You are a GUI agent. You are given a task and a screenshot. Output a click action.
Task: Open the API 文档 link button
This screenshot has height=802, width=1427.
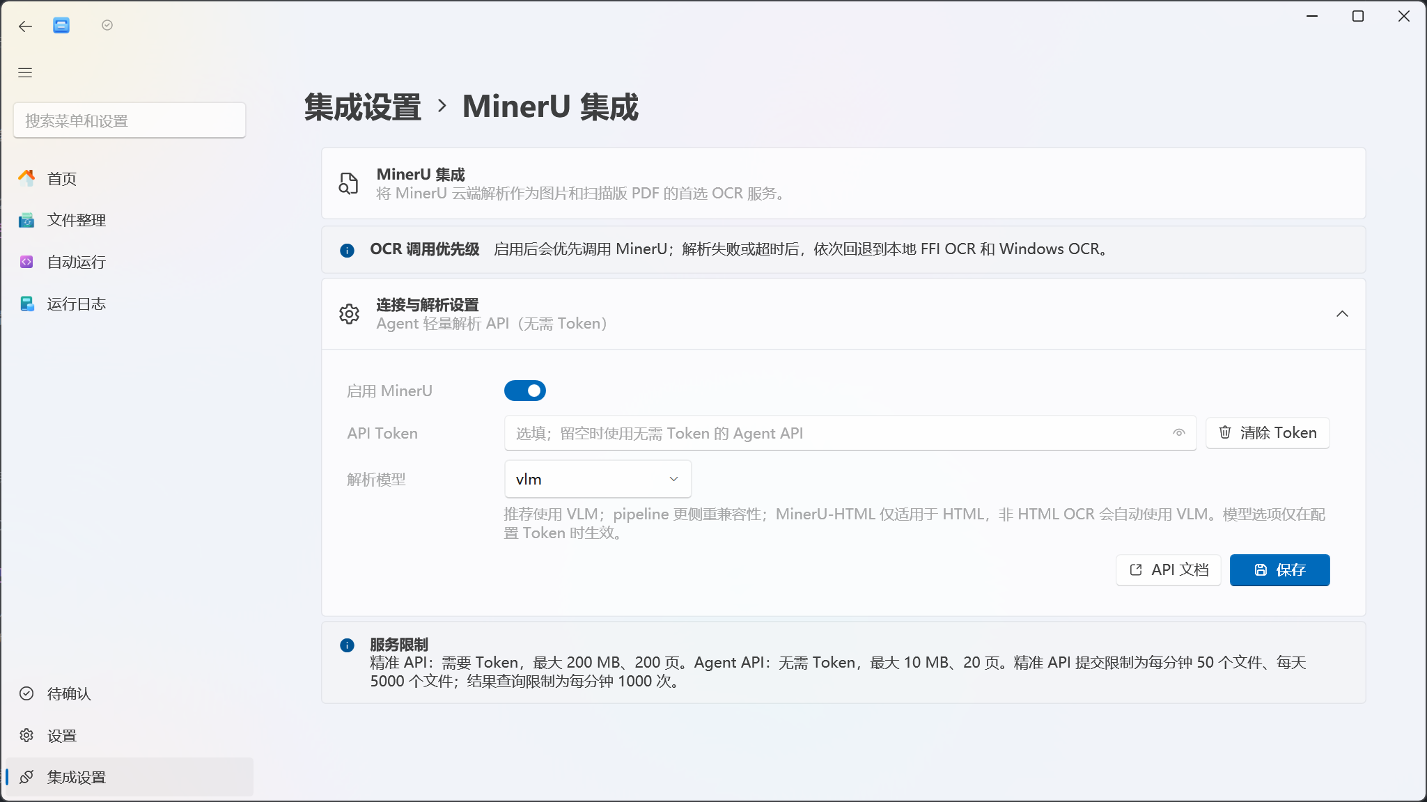tap(1169, 570)
